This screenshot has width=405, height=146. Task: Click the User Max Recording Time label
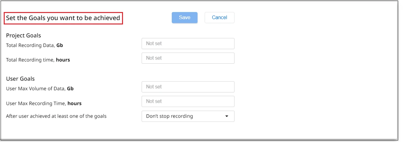[x=44, y=103]
